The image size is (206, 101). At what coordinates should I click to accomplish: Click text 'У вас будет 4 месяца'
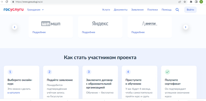click(x=138, y=89)
